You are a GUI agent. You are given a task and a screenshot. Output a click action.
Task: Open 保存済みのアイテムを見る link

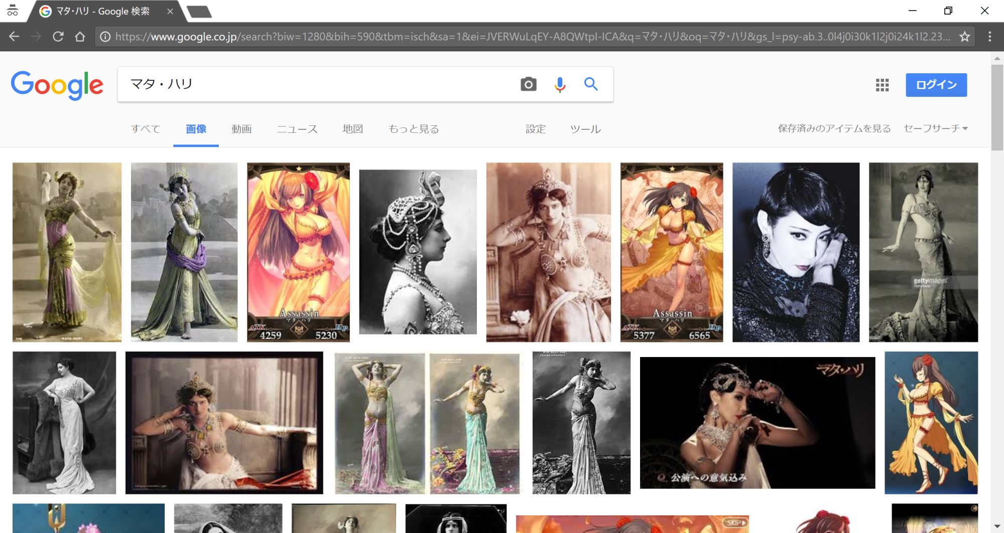834,128
